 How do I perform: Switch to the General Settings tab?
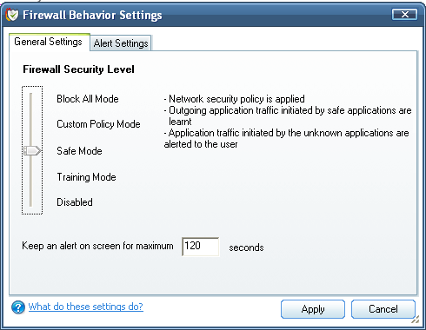click(49, 42)
